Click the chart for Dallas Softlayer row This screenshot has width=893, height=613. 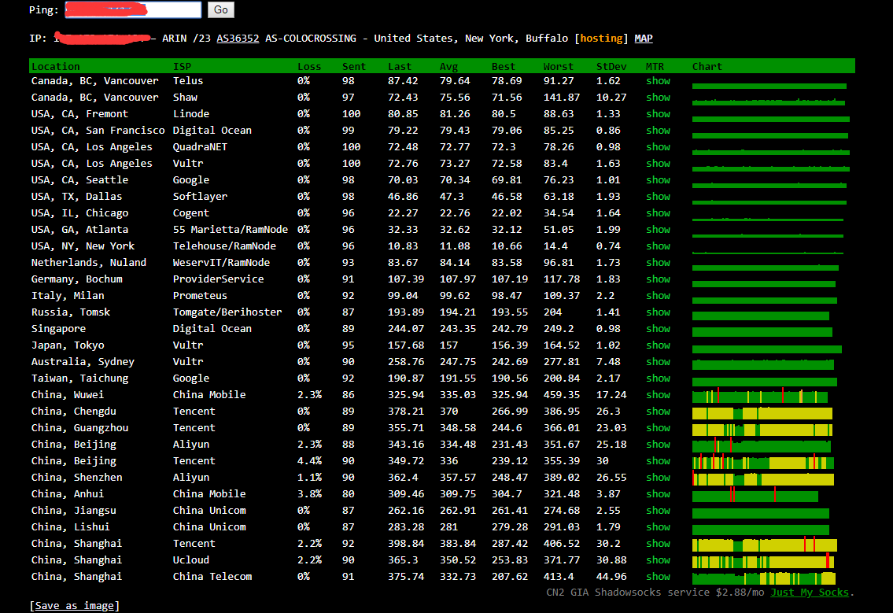coord(769,198)
